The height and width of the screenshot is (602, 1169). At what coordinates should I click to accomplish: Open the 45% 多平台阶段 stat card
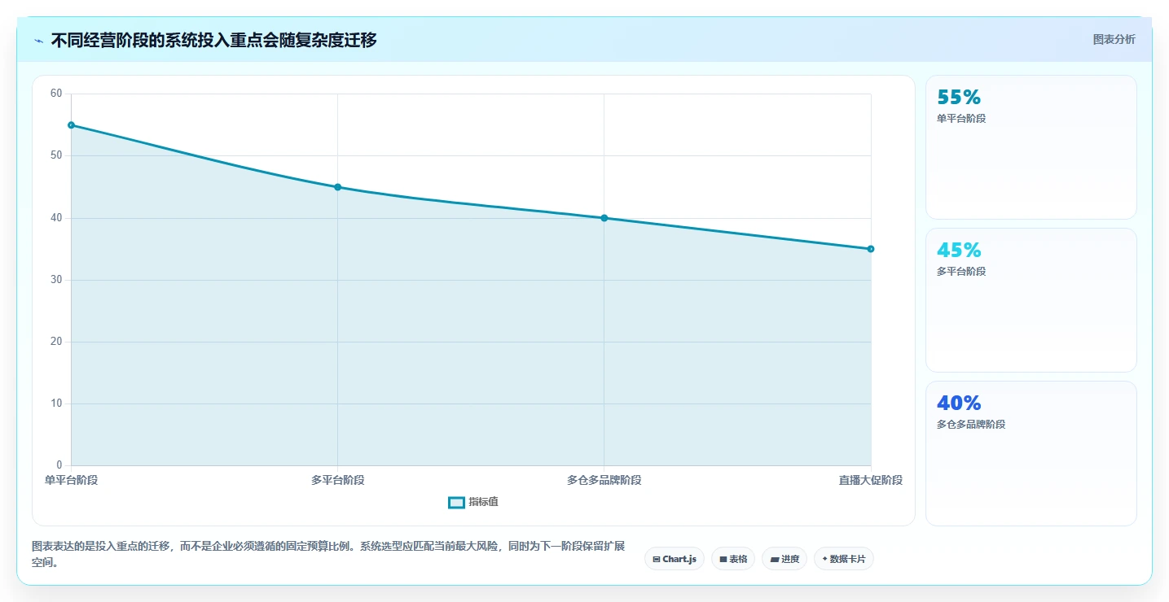point(1031,300)
